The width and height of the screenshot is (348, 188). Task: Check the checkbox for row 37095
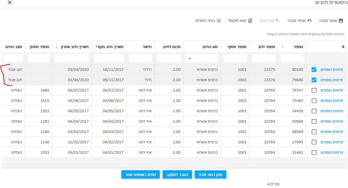coord(314,142)
